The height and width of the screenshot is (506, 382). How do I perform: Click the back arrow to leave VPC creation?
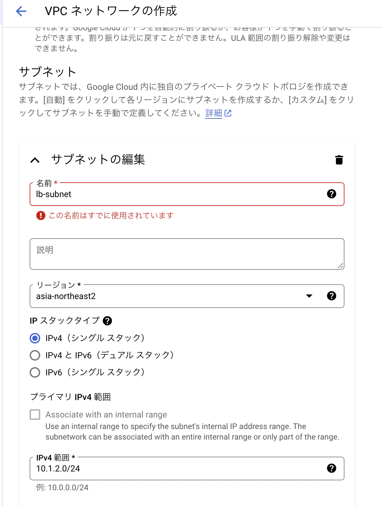(x=21, y=12)
